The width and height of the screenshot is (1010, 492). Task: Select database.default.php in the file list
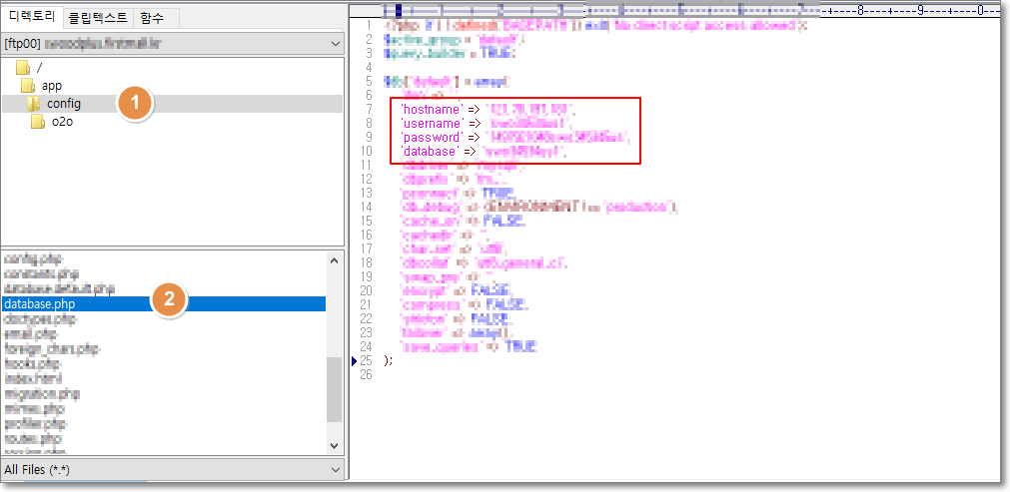point(59,288)
